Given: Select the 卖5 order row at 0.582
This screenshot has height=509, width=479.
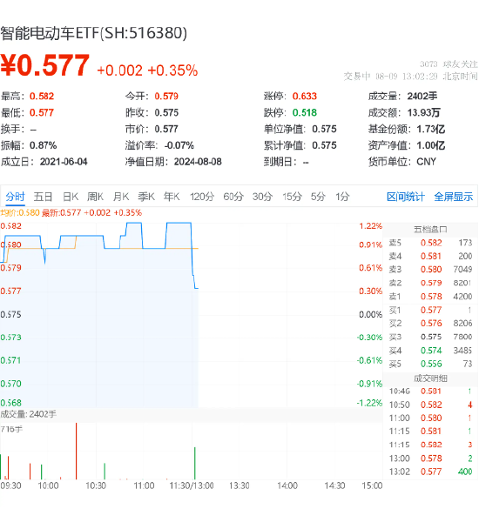Looking at the screenshot, I should pyautogui.click(x=430, y=243).
